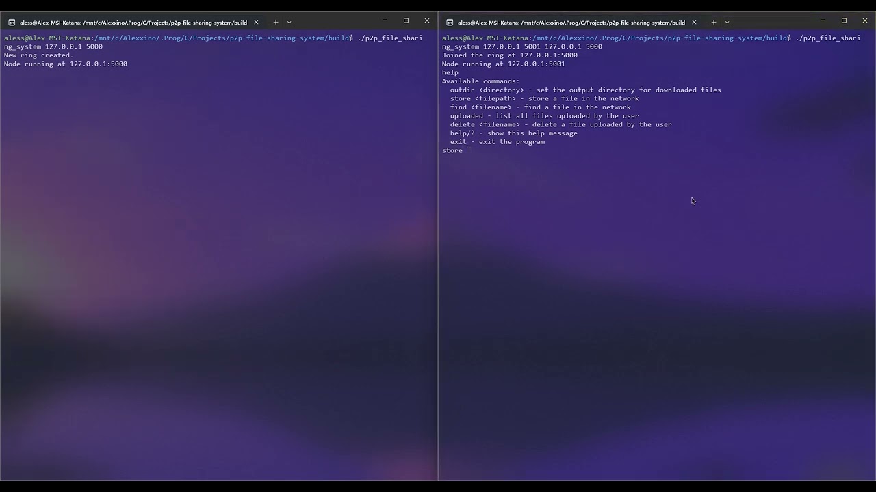Select the left terminal's p2p-file-sharing-system/build tab
This screenshot has width=876, height=492.
(133, 23)
